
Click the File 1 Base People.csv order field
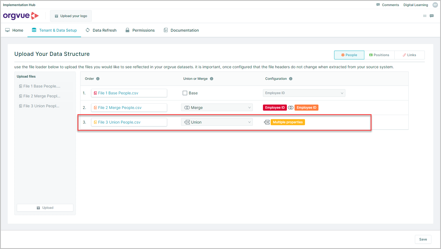(129, 93)
